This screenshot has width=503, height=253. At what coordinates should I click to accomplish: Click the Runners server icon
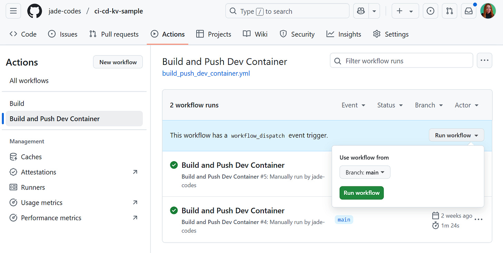point(13,187)
